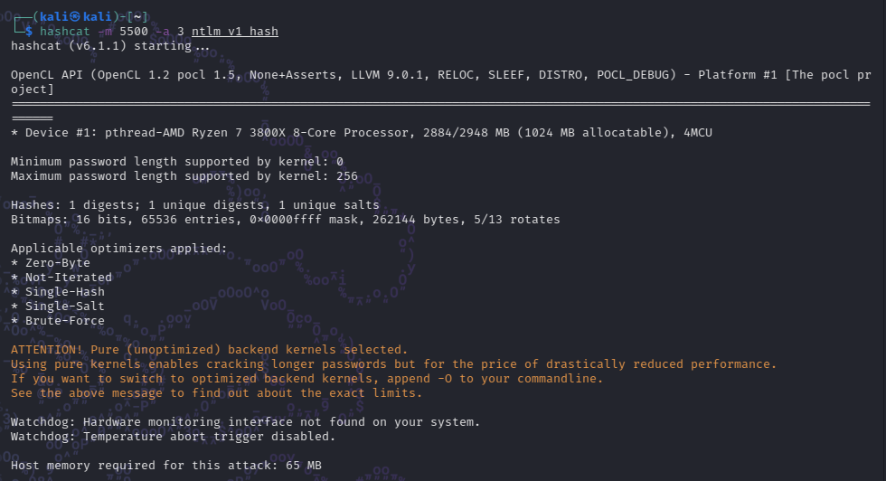This screenshot has width=886, height=481.
Task: Click the 'Device #1' processor line
Action: [x=362, y=133]
